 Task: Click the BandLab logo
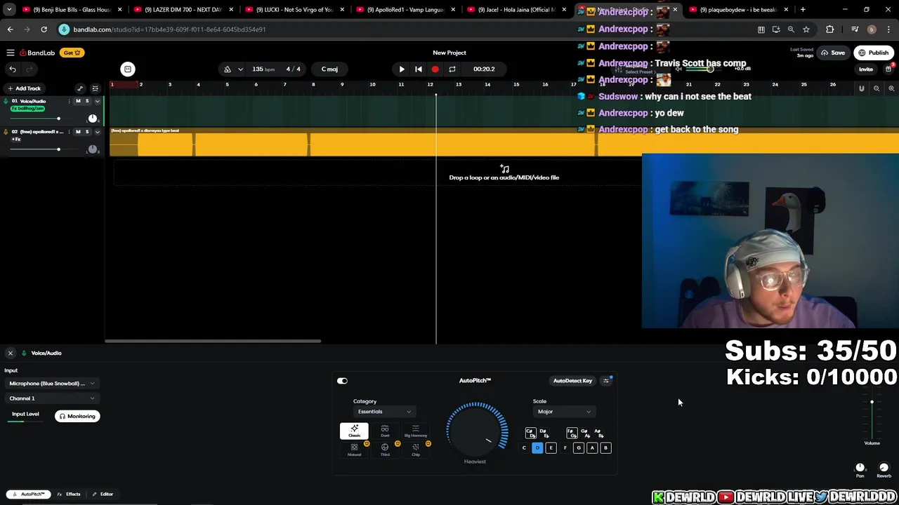[x=37, y=53]
